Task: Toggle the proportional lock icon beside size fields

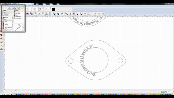Action: pyautogui.click(x=41, y=9)
